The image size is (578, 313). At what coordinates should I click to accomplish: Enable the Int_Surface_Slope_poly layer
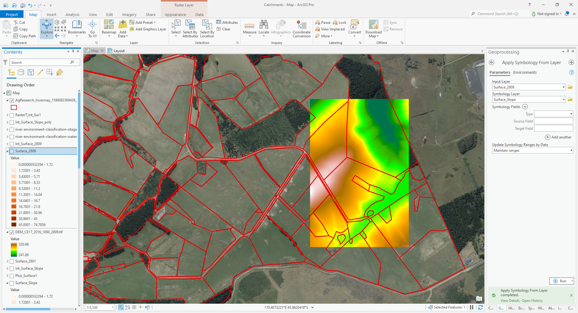coord(11,122)
